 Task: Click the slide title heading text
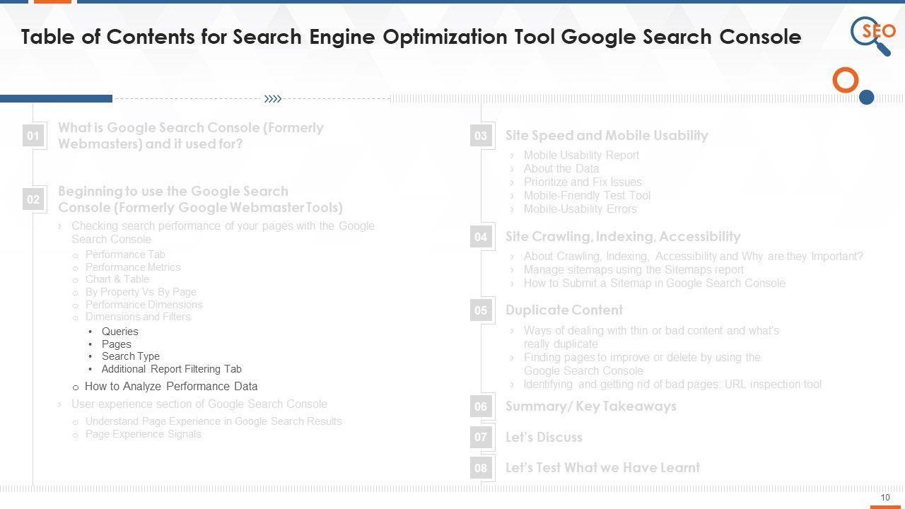[411, 37]
